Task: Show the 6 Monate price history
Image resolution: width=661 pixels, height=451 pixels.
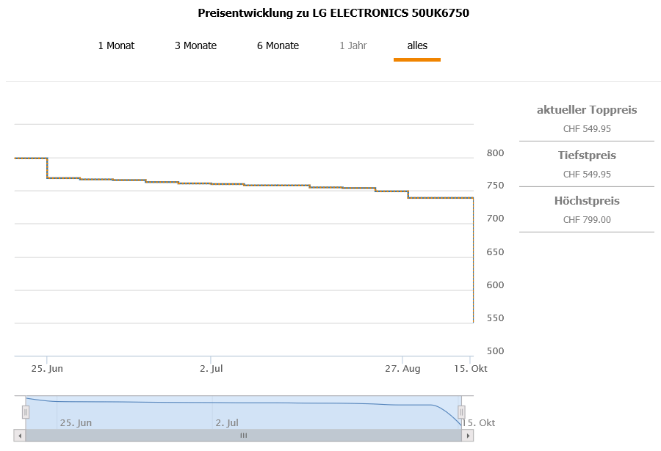Action: coord(278,45)
